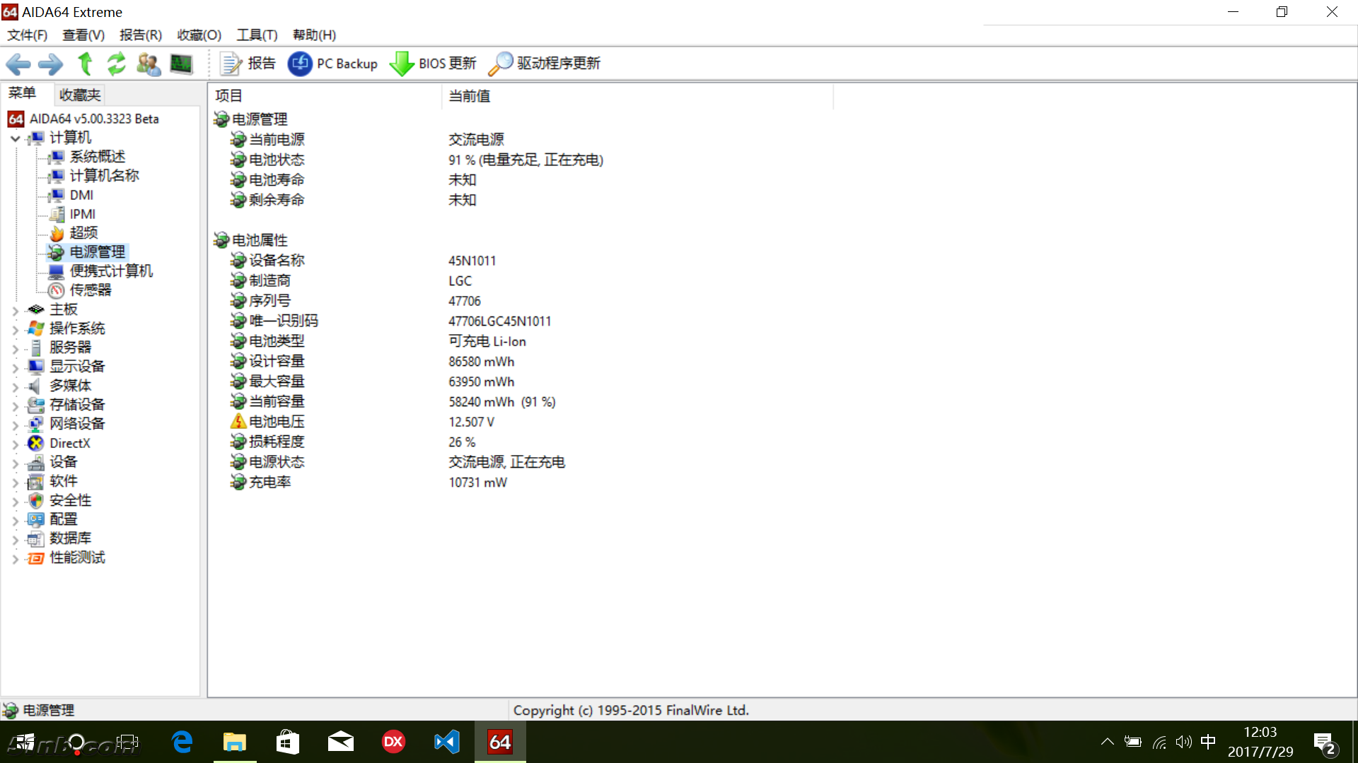The width and height of the screenshot is (1358, 763).
Task: Open Microsoft Edge from taskbar
Action: (x=182, y=742)
